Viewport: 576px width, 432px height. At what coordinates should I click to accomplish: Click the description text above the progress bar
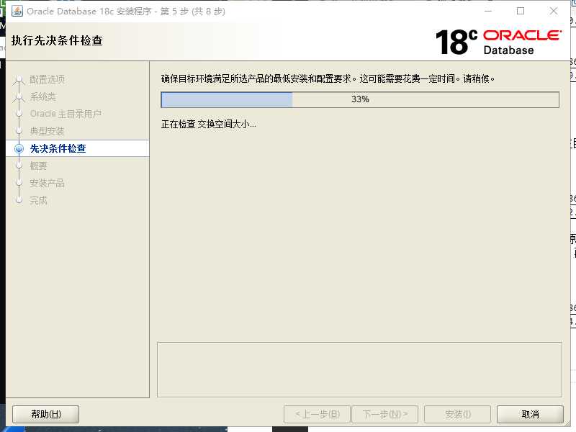(x=328, y=78)
